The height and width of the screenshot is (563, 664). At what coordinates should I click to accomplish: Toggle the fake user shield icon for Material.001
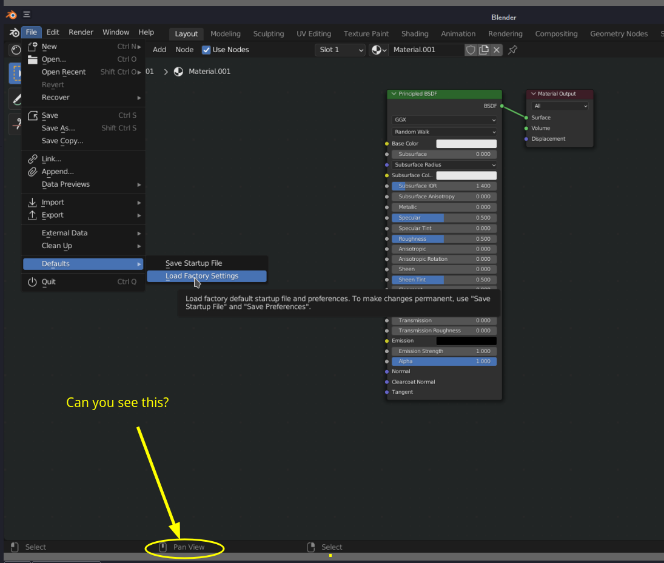click(x=471, y=50)
